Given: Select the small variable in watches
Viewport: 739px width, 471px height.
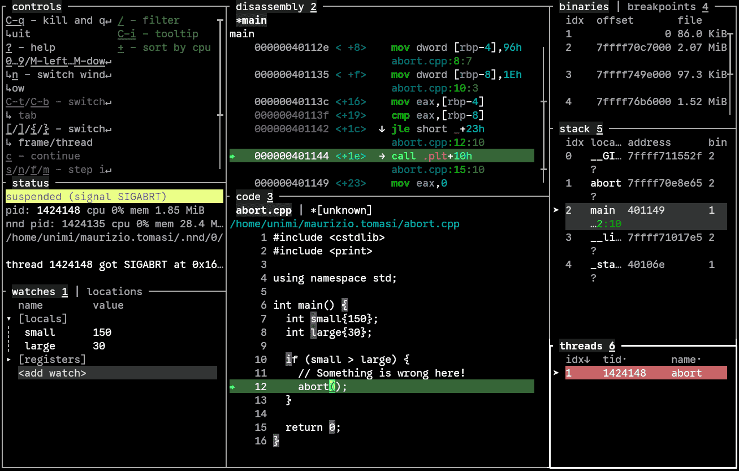Looking at the screenshot, I should (40, 332).
